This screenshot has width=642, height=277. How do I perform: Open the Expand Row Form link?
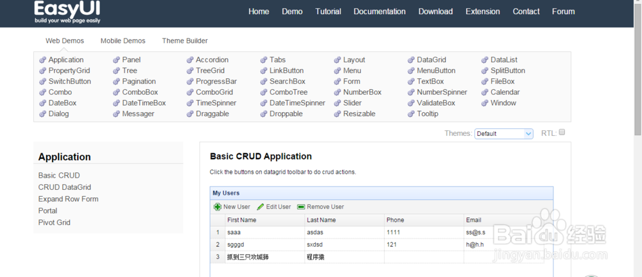(x=69, y=199)
